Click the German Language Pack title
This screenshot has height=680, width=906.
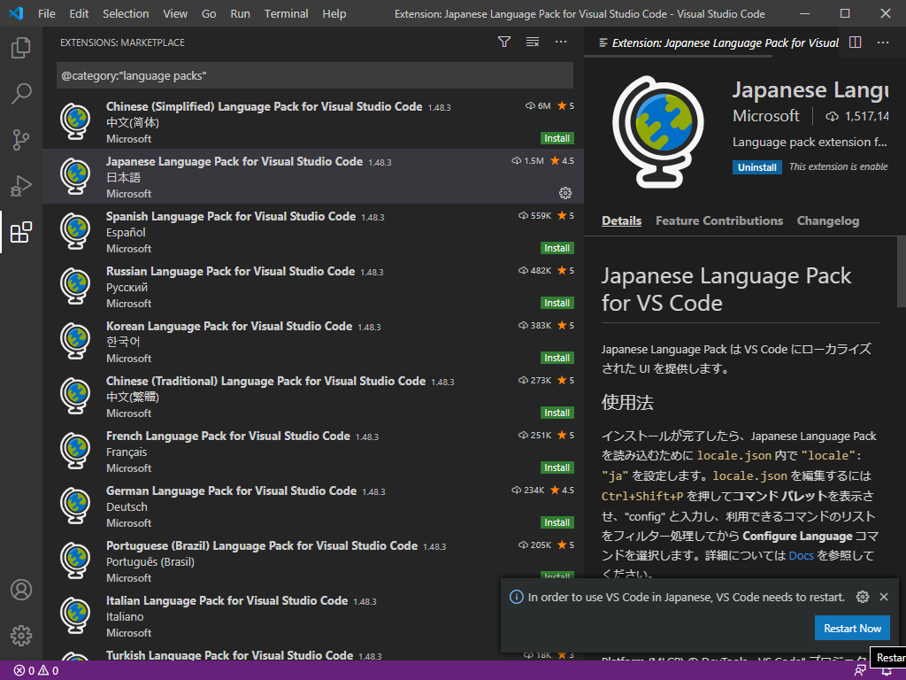coord(231,491)
